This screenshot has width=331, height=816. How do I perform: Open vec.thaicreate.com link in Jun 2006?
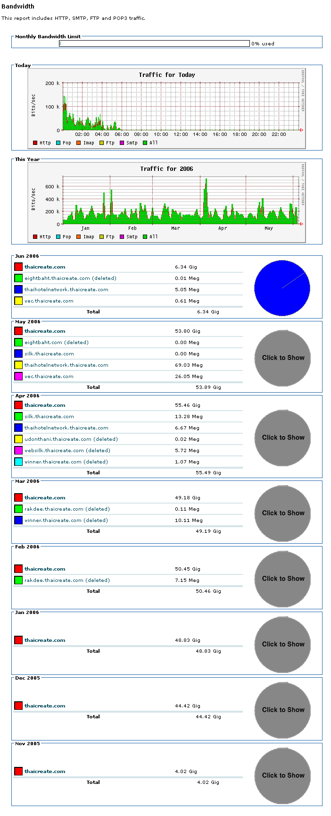49,301
